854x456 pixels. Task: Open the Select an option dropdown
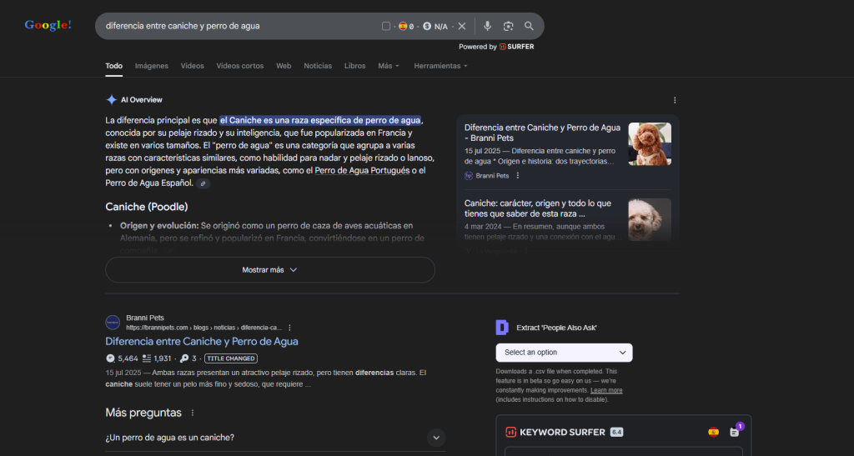pos(565,353)
